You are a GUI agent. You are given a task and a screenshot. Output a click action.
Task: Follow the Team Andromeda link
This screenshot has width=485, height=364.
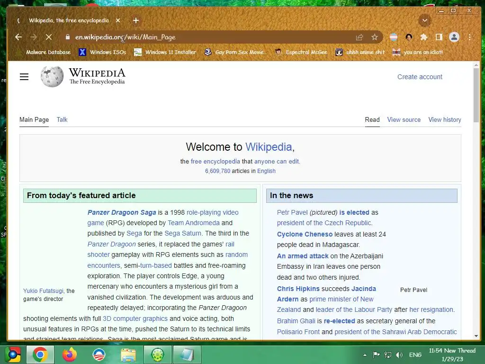click(194, 223)
